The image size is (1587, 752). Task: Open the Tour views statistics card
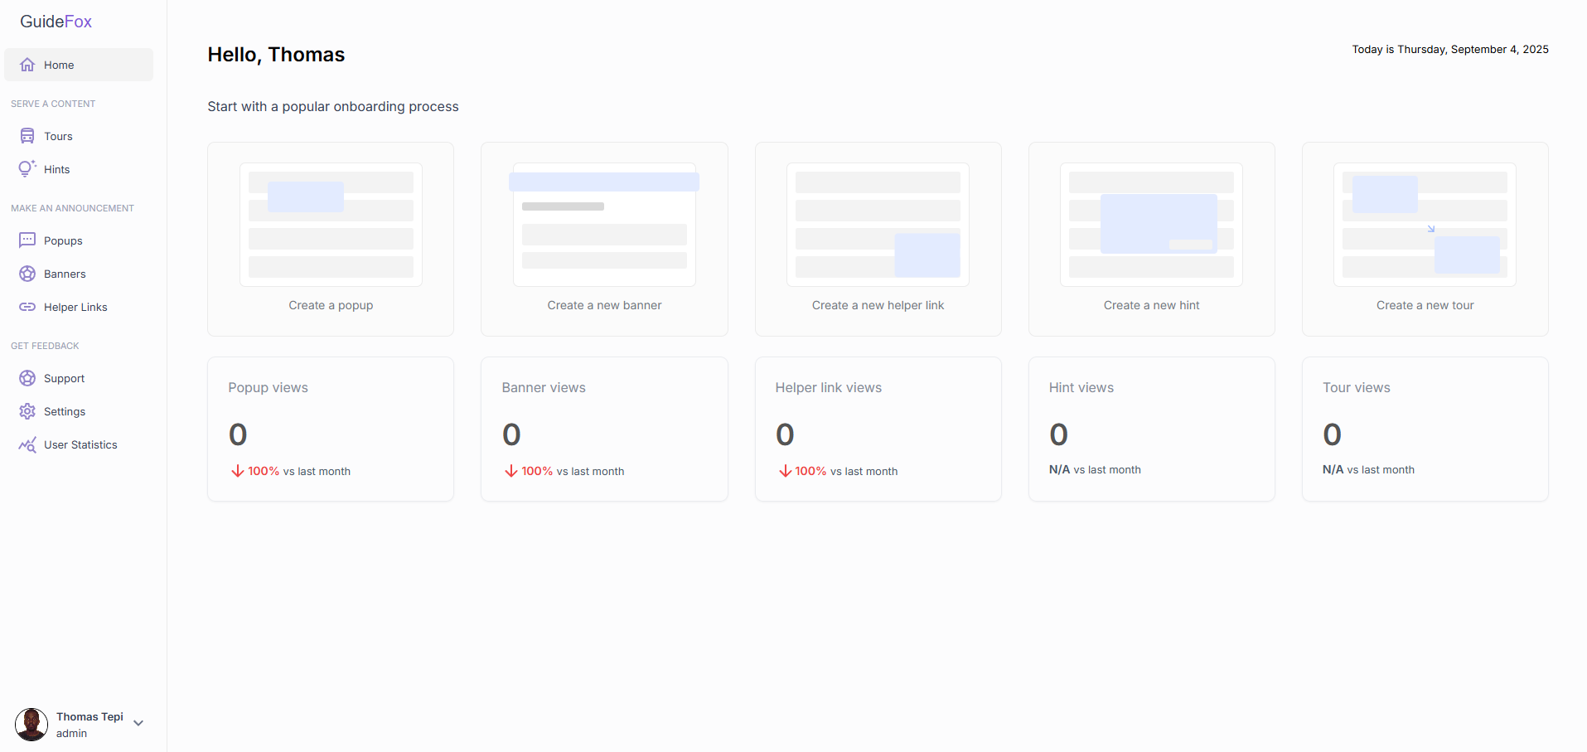point(1424,429)
